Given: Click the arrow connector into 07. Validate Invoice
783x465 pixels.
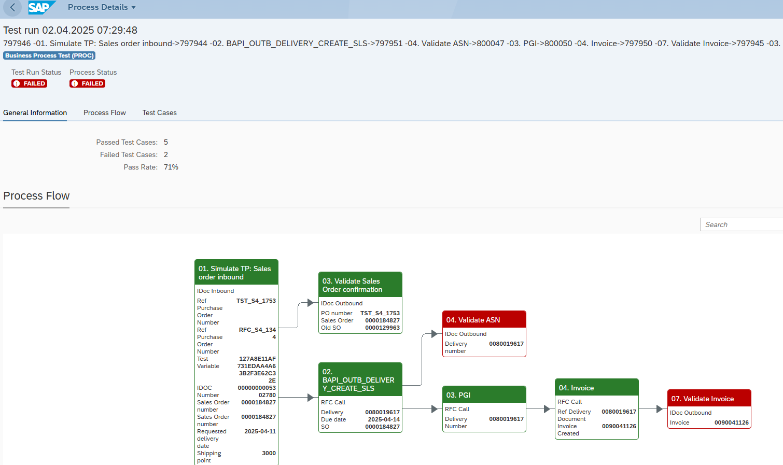Looking at the screenshot, I should [659, 409].
